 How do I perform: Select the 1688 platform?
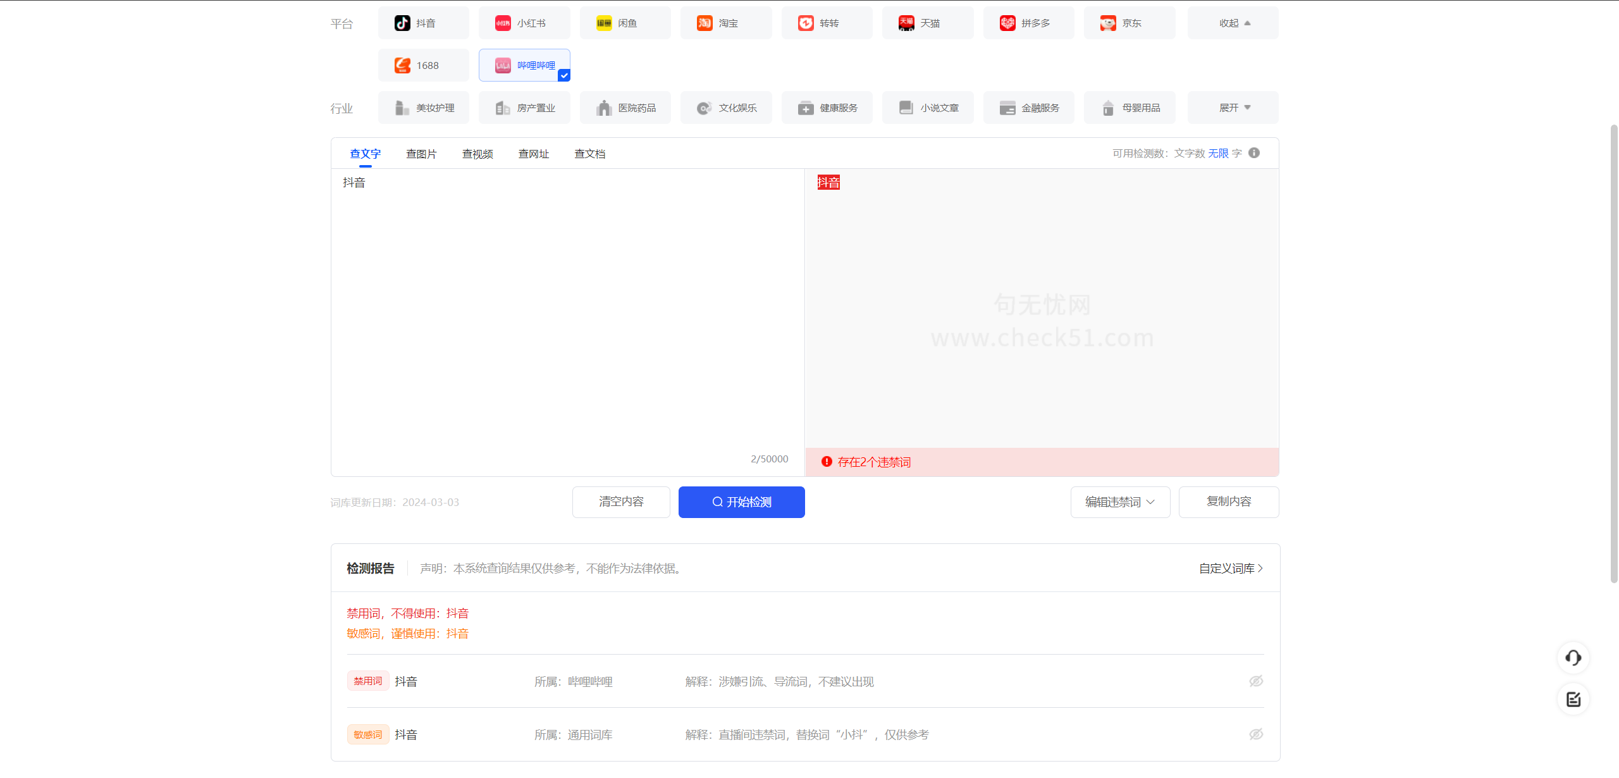[x=424, y=65]
